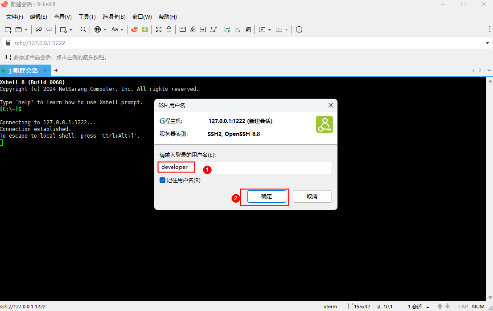Add a new tab with plus button
The height and width of the screenshot is (311, 493).
56,70
